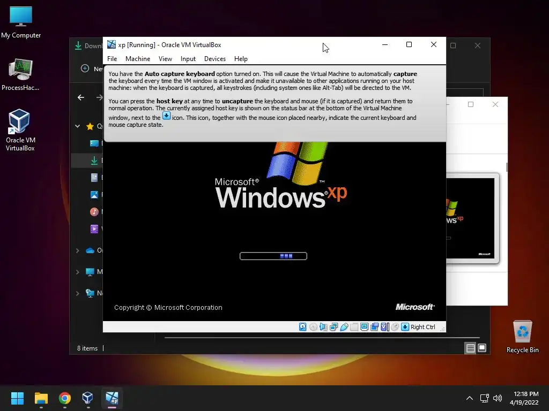This screenshot has height=411, width=549.
Task: Select the Quick access star icon
Action: pos(90,126)
